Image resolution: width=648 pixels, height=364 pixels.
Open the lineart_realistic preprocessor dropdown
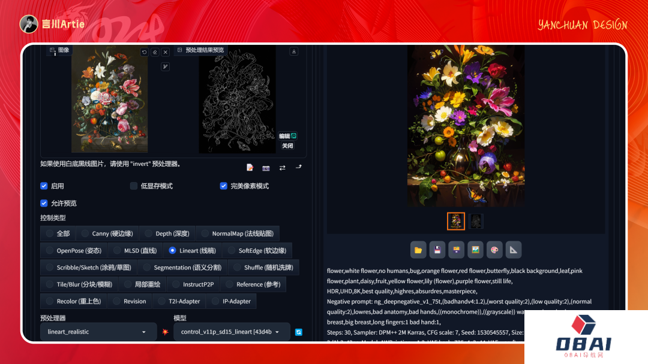click(98, 332)
